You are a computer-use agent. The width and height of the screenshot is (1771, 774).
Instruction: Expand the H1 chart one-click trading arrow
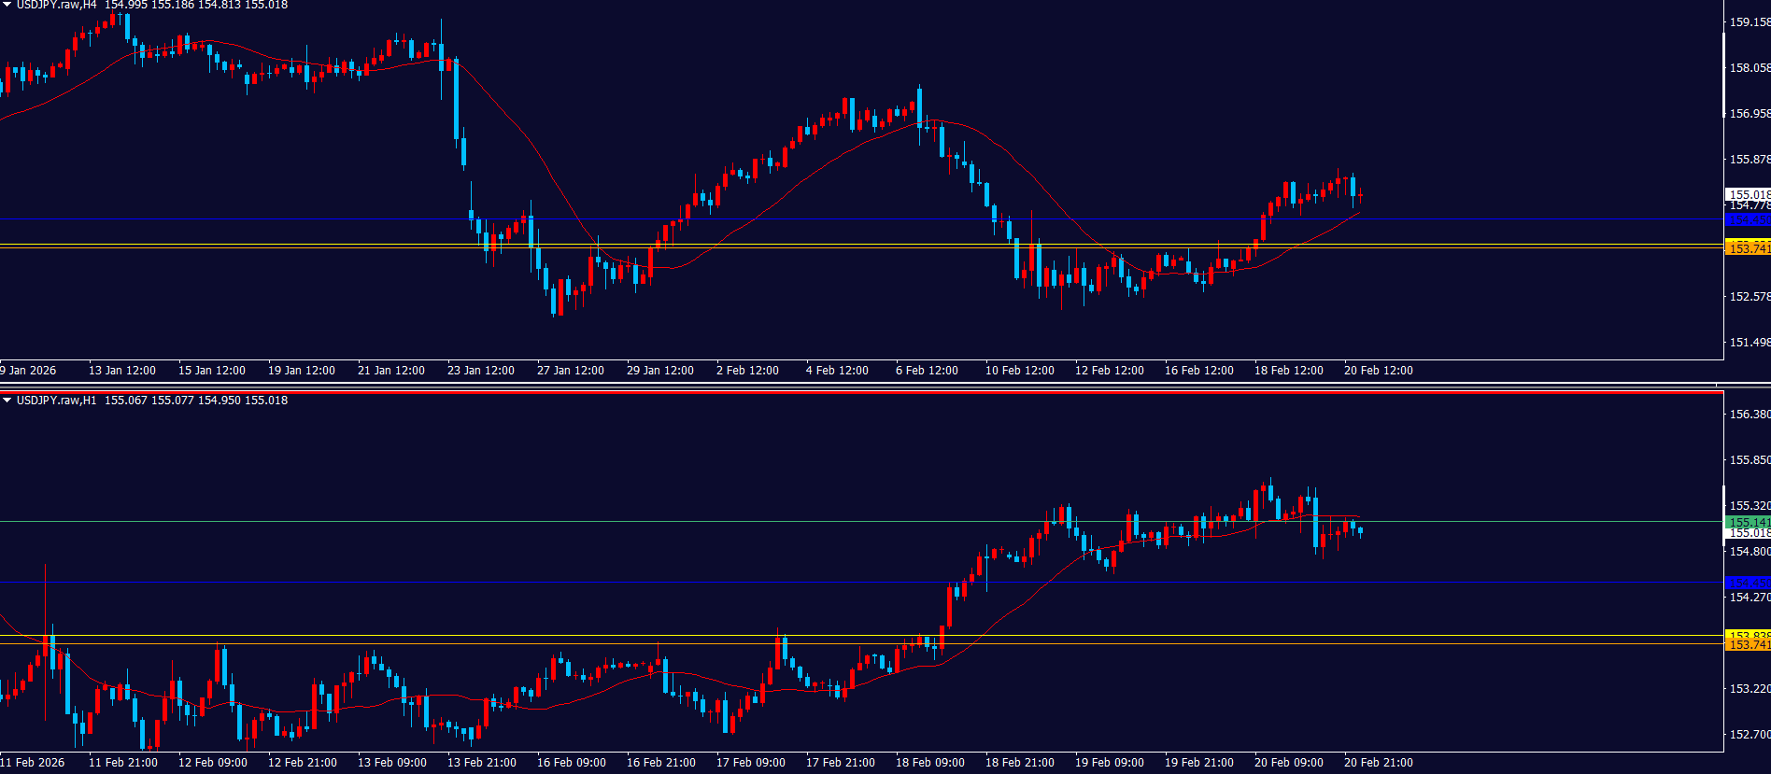click(7, 401)
